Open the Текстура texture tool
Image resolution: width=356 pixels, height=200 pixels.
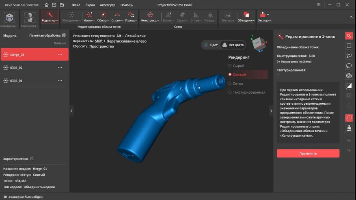coord(227,17)
